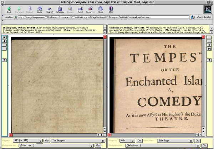Screen dimensions: 214x149
Task: Click the '1' button in Tempest 1674 sidebar
Action: click(x=209, y=60)
